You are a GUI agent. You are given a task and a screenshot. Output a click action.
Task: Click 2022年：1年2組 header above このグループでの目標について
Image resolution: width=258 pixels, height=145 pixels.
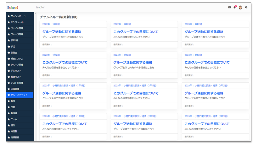[x=122, y=24]
